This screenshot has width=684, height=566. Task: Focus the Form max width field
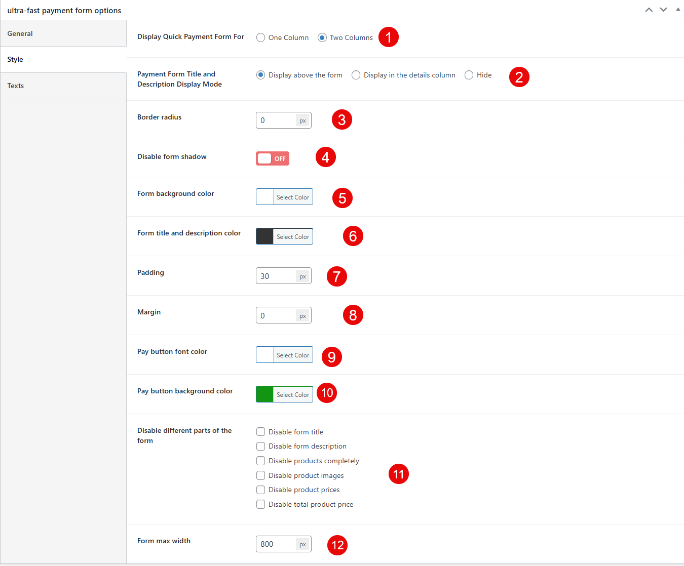point(276,544)
